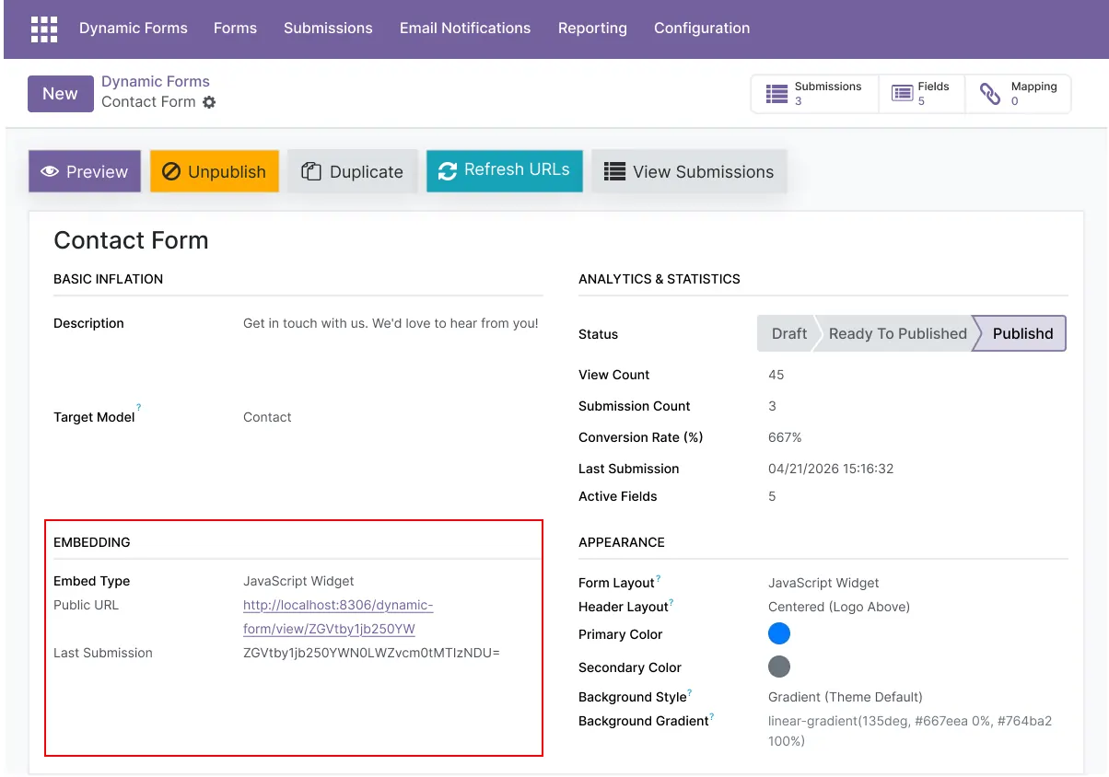
Task: Set status to Ready To Published
Action: pos(896,333)
